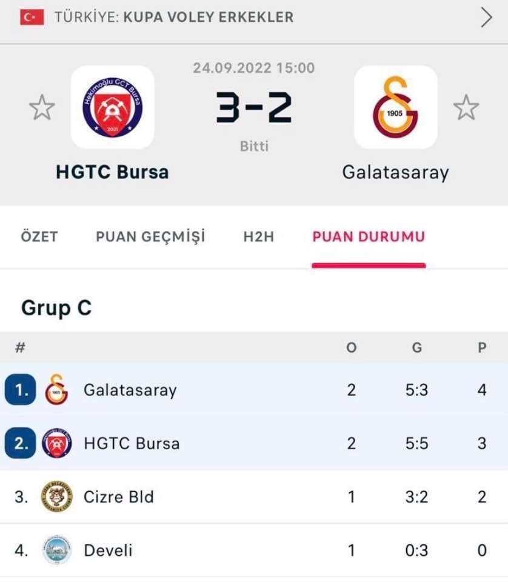Open Galatasaray team name in standings
Image resolution: width=508 pixels, height=582 pixels.
[x=130, y=390]
